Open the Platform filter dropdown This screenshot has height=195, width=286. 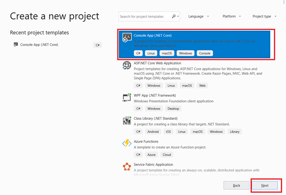point(232,17)
